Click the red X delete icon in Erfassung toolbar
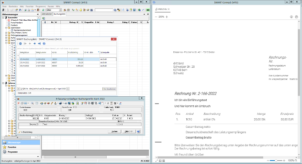 click(19, 103)
